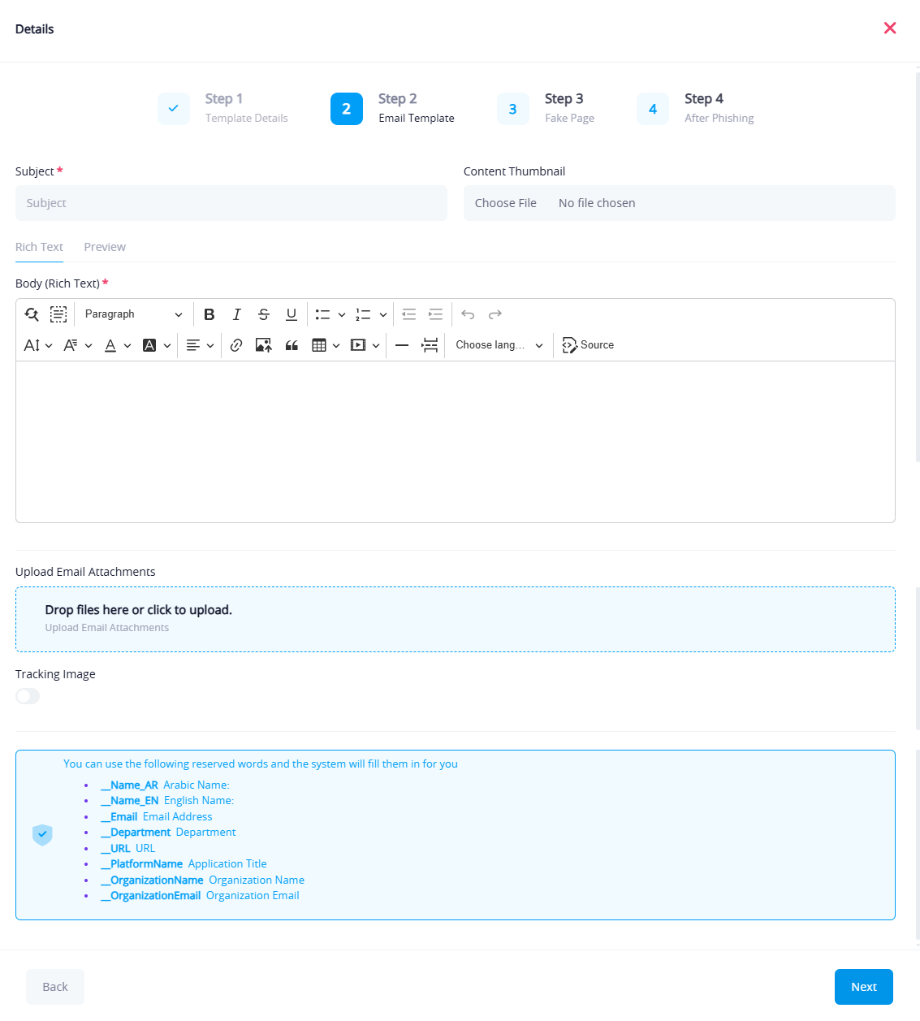The image size is (920, 1021).
Task: Click the upload image icon
Action: click(263, 345)
